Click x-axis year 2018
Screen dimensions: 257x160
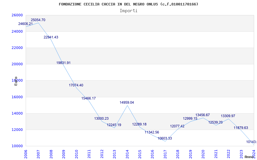[x=178, y=154]
